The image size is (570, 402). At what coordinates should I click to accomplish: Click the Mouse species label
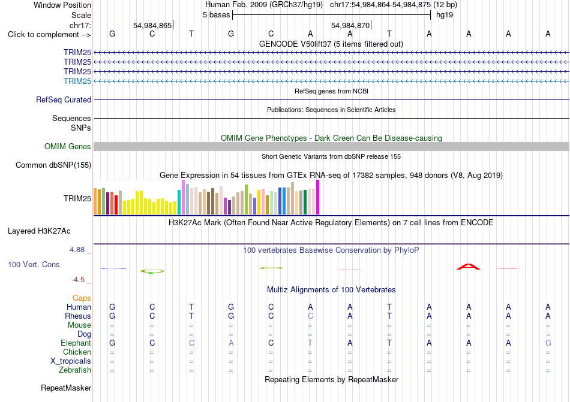click(79, 325)
